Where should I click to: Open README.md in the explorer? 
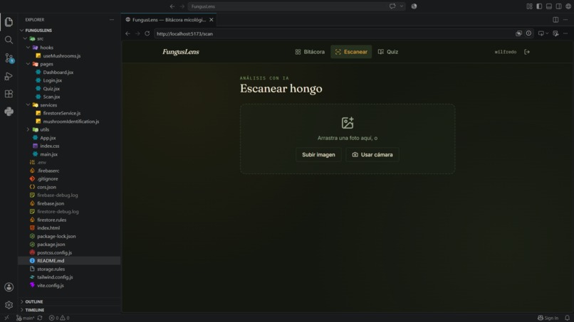coord(51,261)
